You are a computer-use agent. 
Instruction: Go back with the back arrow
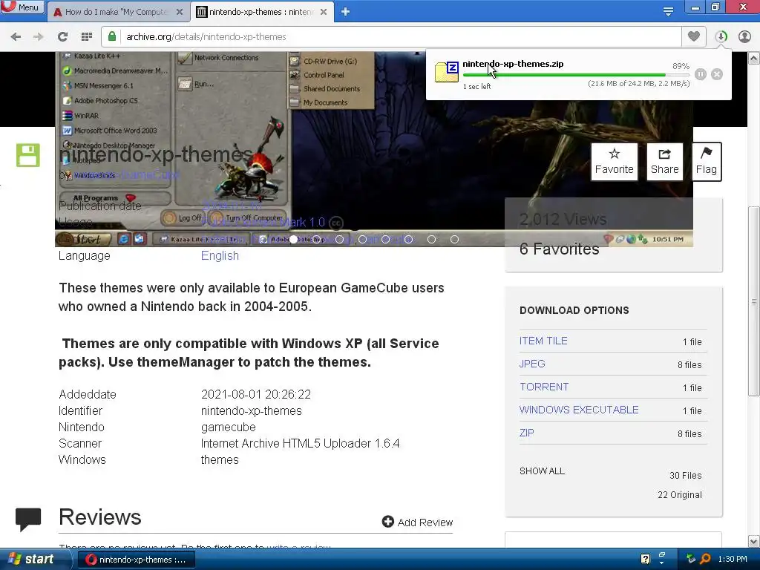(16, 36)
